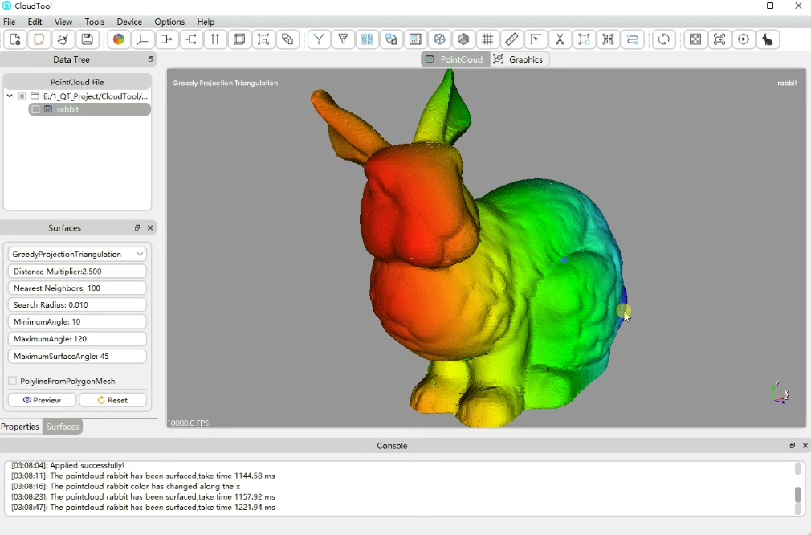The image size is (811, 535).
Task: Click the screenshot capture frame icon
Action: [x=719, y=39]
